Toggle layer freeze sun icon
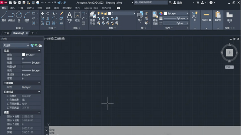241x135 pixels. [x=102, y=13]
